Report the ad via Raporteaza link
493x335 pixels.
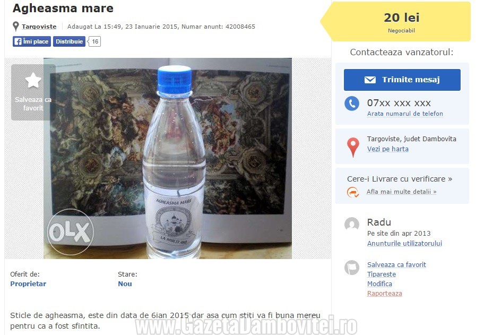pos(385,294)
